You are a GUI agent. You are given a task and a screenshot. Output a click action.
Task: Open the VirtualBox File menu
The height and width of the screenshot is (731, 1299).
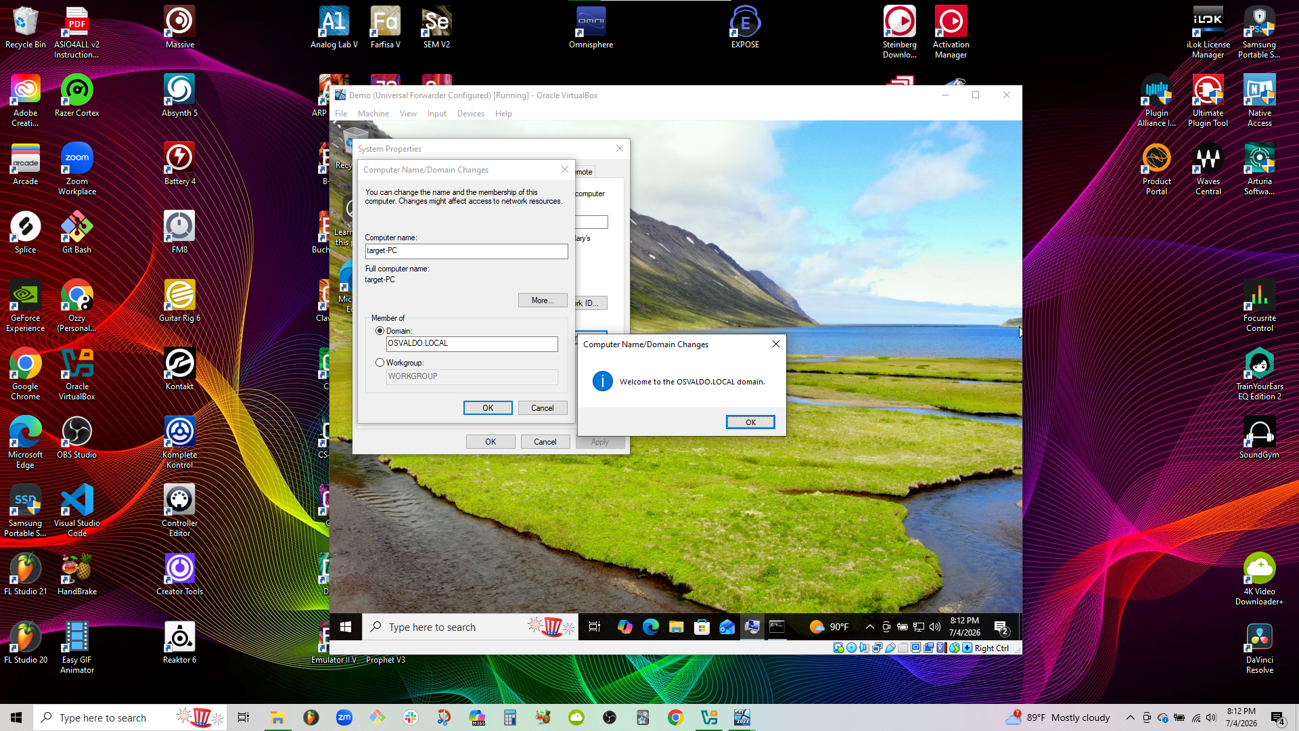(x=341, y=114)
